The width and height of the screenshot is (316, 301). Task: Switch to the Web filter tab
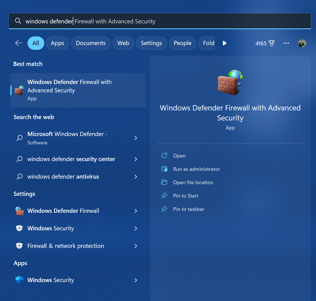pyautogui.click(x=123, y=43)
